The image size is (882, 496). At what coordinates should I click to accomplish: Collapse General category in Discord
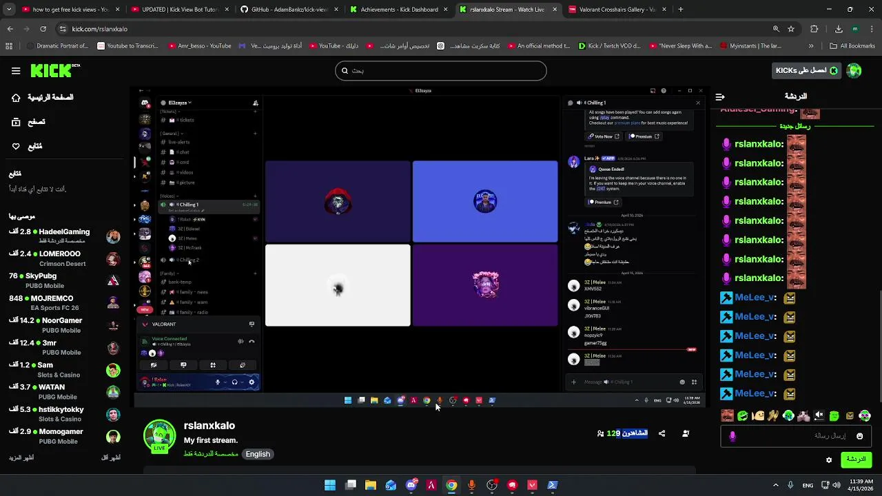(x=170, y=134)
